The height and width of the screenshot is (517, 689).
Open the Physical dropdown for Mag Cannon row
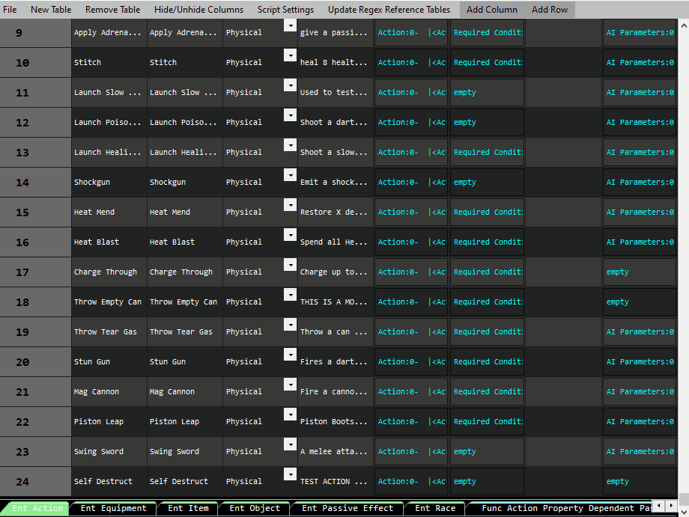[x=290, y=385]
